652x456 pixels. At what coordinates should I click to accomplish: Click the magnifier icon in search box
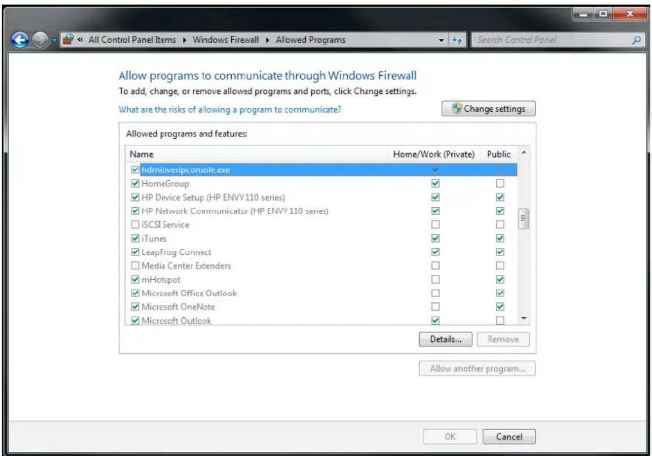pos(636,40)
